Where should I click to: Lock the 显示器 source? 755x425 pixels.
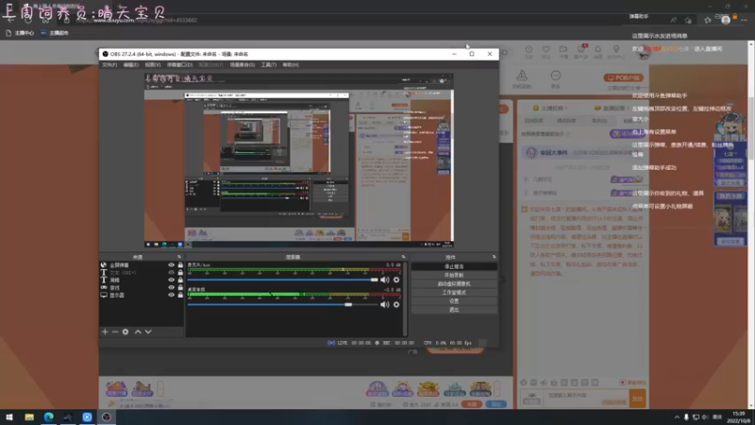(180, 295)
